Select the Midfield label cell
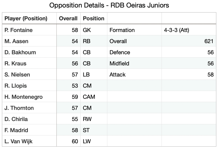This screenshot has width=218, height=148. (x=119, y=63)
